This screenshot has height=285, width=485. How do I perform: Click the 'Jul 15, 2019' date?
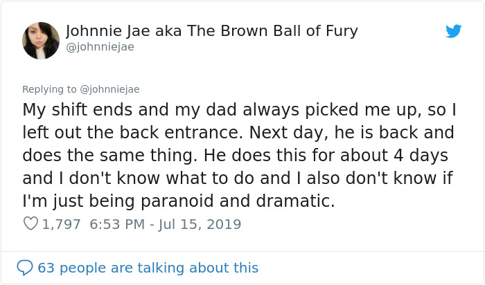(x=202, y=224)
